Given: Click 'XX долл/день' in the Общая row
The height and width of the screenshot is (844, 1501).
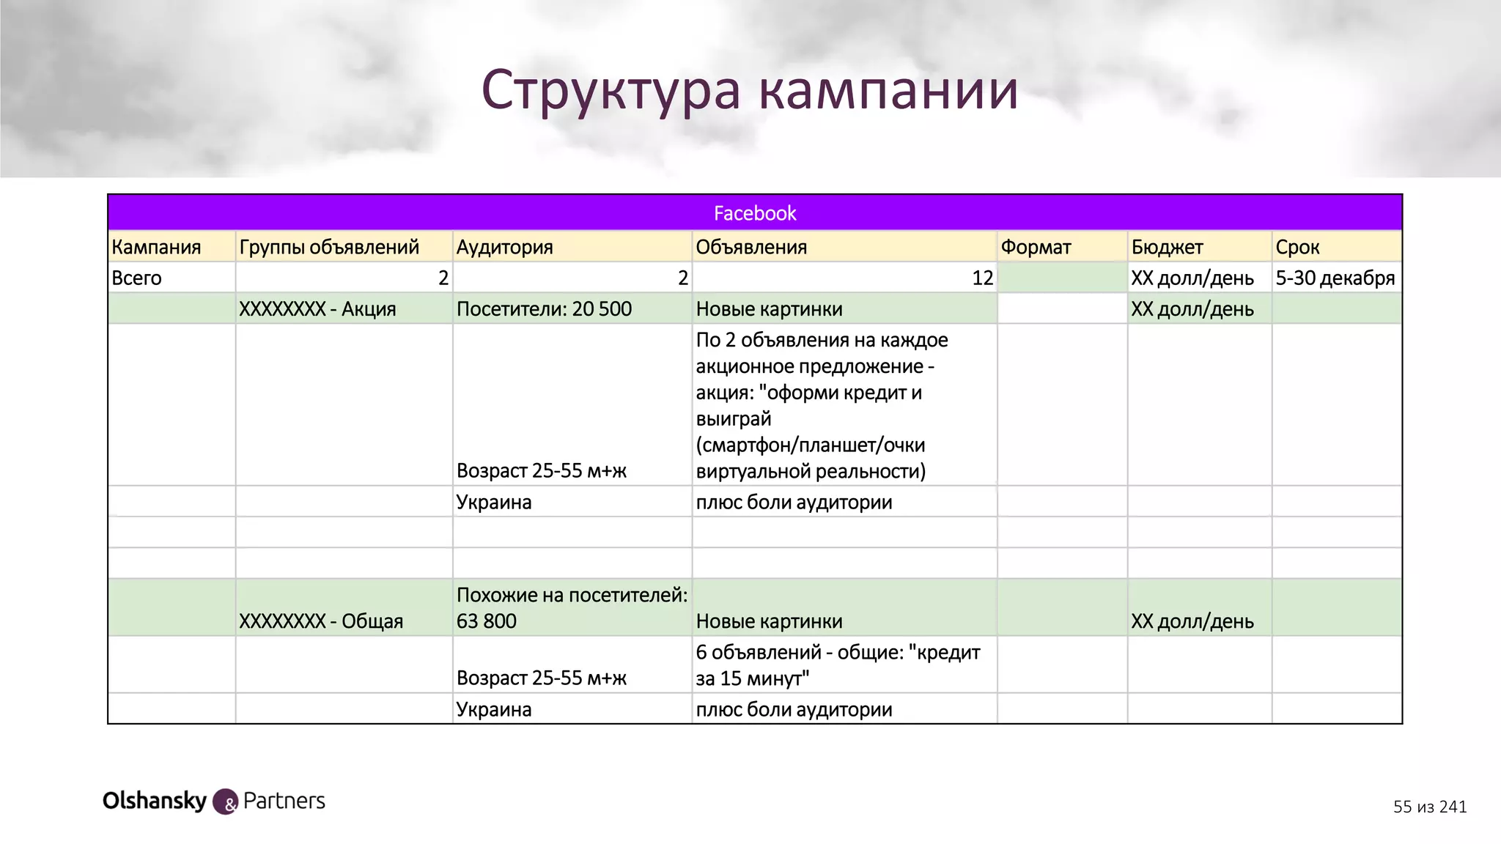Looking at the screenshot, I should [1200, 607].
